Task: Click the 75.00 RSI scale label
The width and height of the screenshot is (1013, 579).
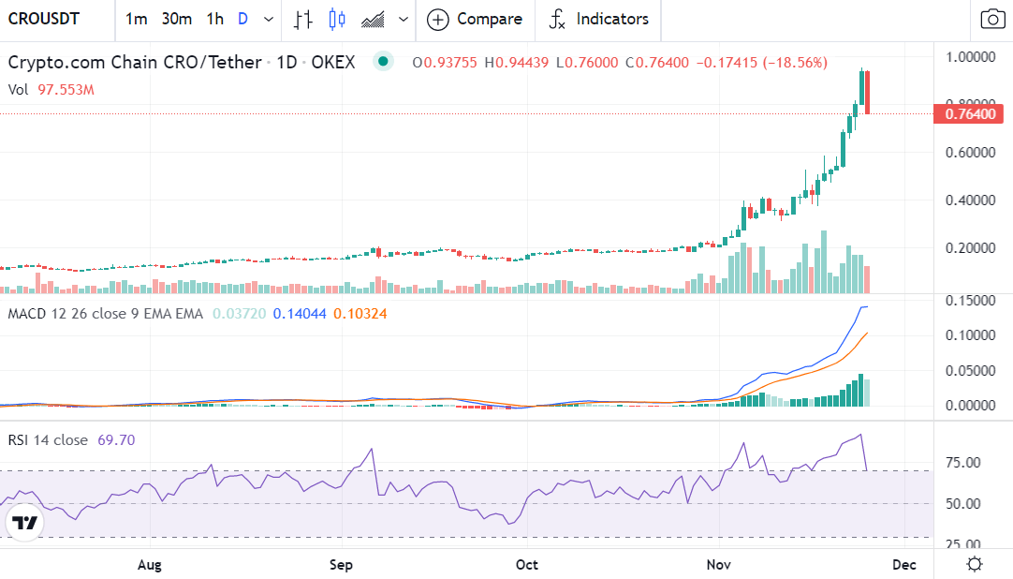Action: click(x=963, y=463)
